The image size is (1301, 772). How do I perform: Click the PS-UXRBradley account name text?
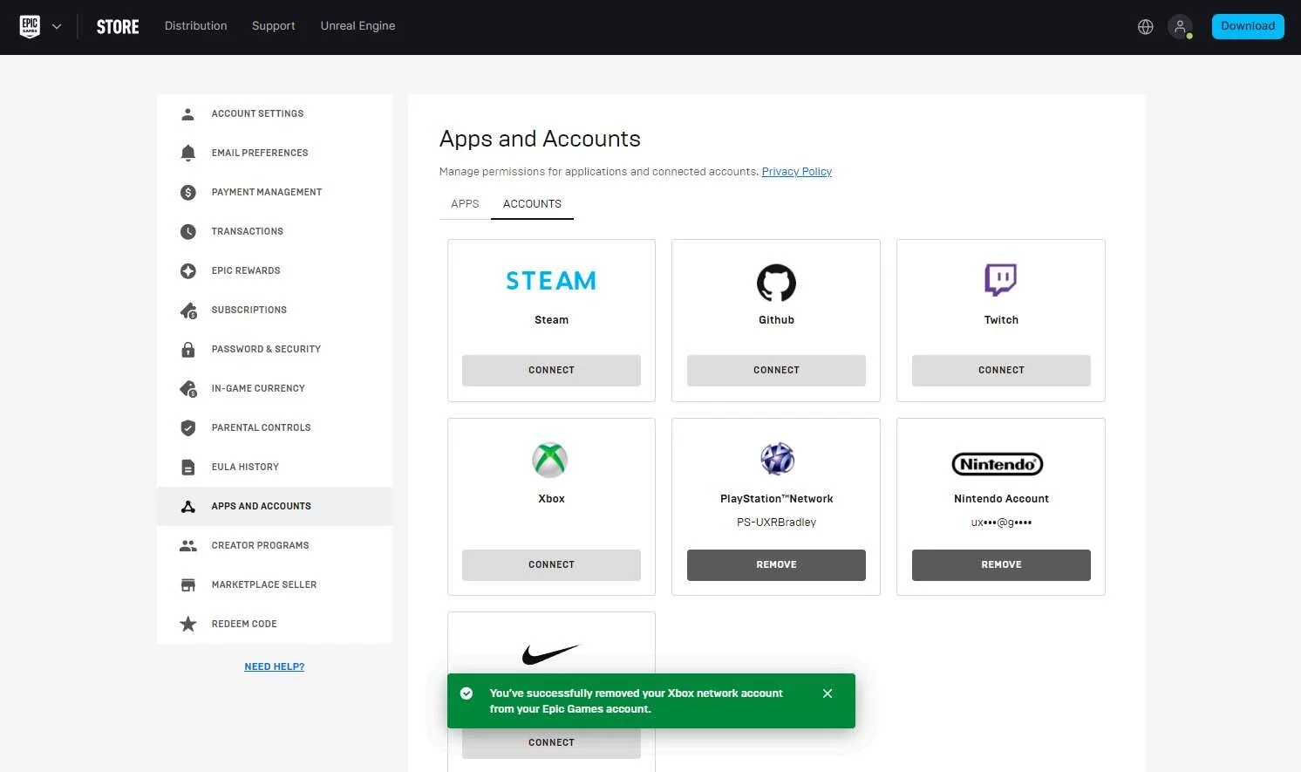776,523
